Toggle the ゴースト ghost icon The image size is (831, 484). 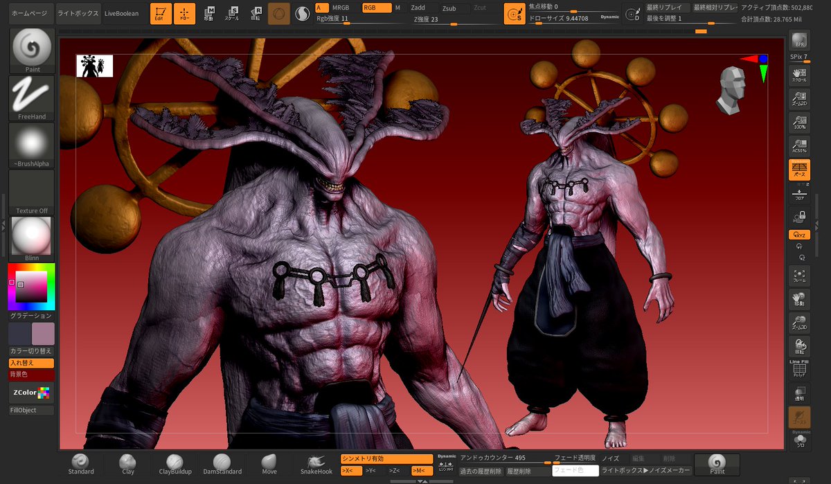pos(800,418)
